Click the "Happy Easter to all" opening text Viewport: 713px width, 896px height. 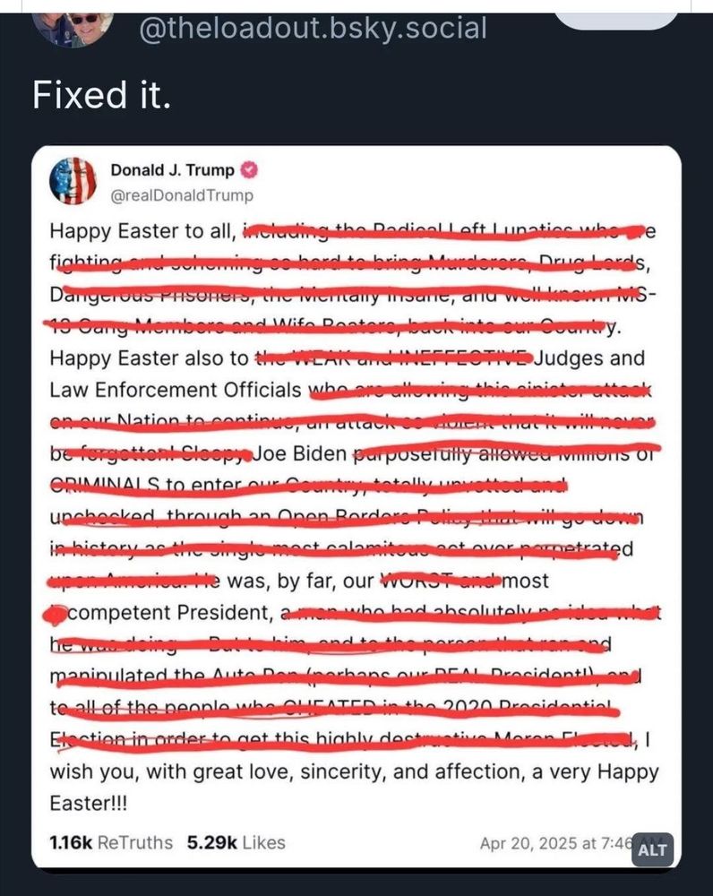[x=143, y=230]
